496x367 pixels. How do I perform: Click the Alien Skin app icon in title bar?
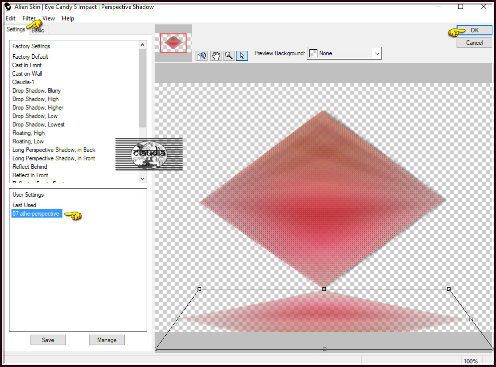coord(8,6)
